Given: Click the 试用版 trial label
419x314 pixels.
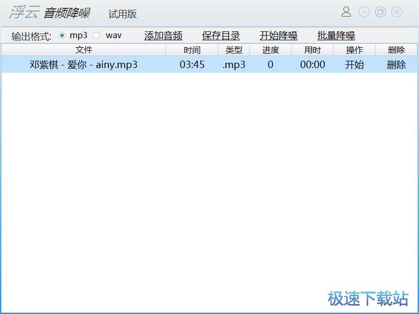Looking at the screenshot, I should point(123,14).
